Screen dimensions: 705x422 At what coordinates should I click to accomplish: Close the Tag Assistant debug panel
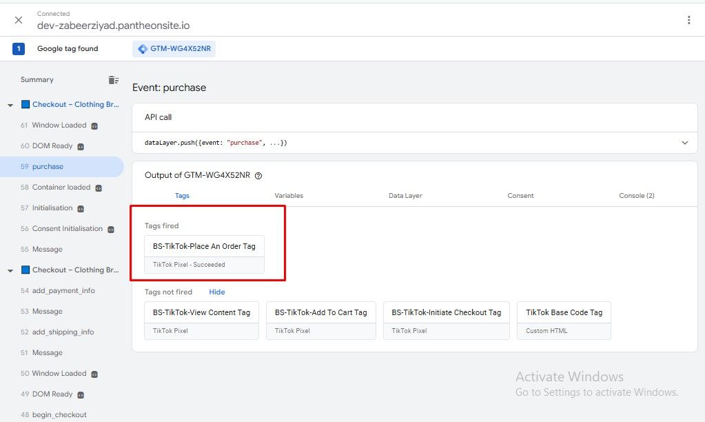(x=19, y=20)
